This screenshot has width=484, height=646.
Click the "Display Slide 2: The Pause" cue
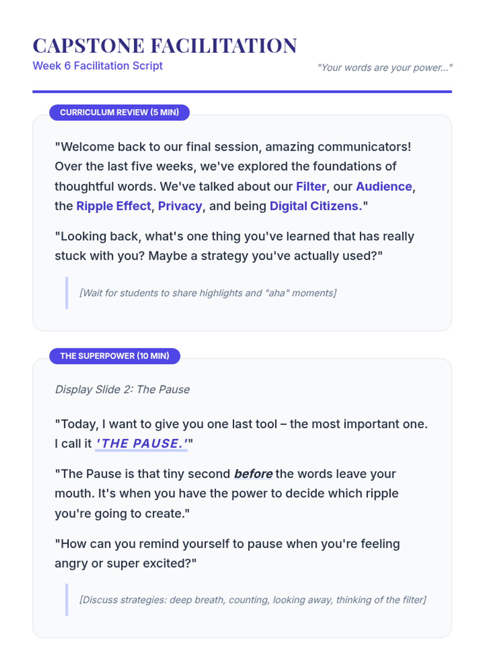(x=122, y=390)
